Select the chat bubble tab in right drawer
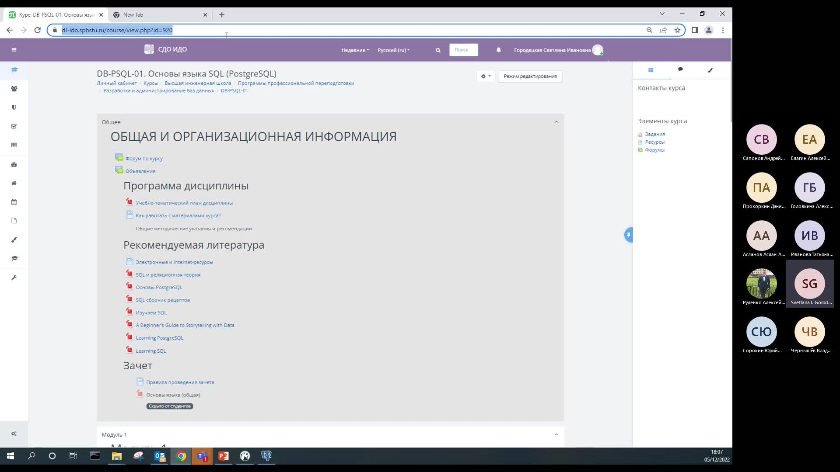This screenshot has height=472, width=840. (x=680, y=69)
